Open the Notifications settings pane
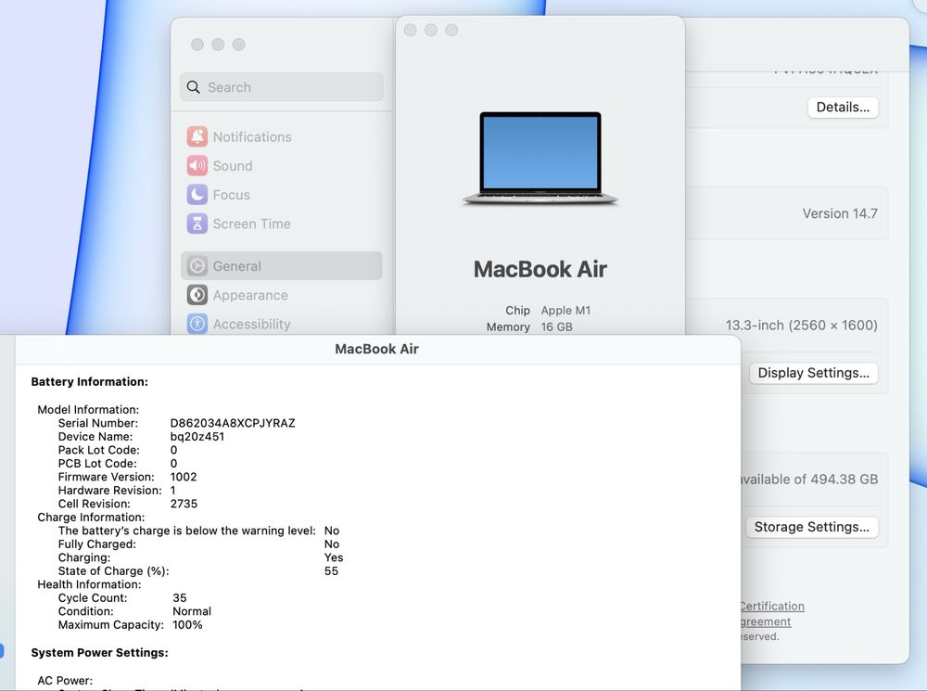927x691 pixels. 282,136
